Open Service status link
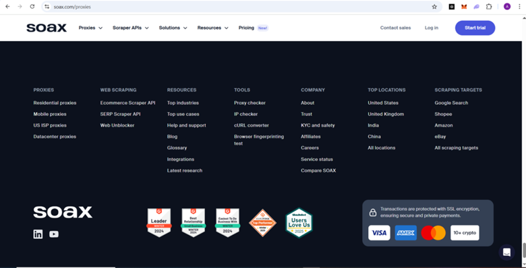The image size is (526, 268). (317, 159)
